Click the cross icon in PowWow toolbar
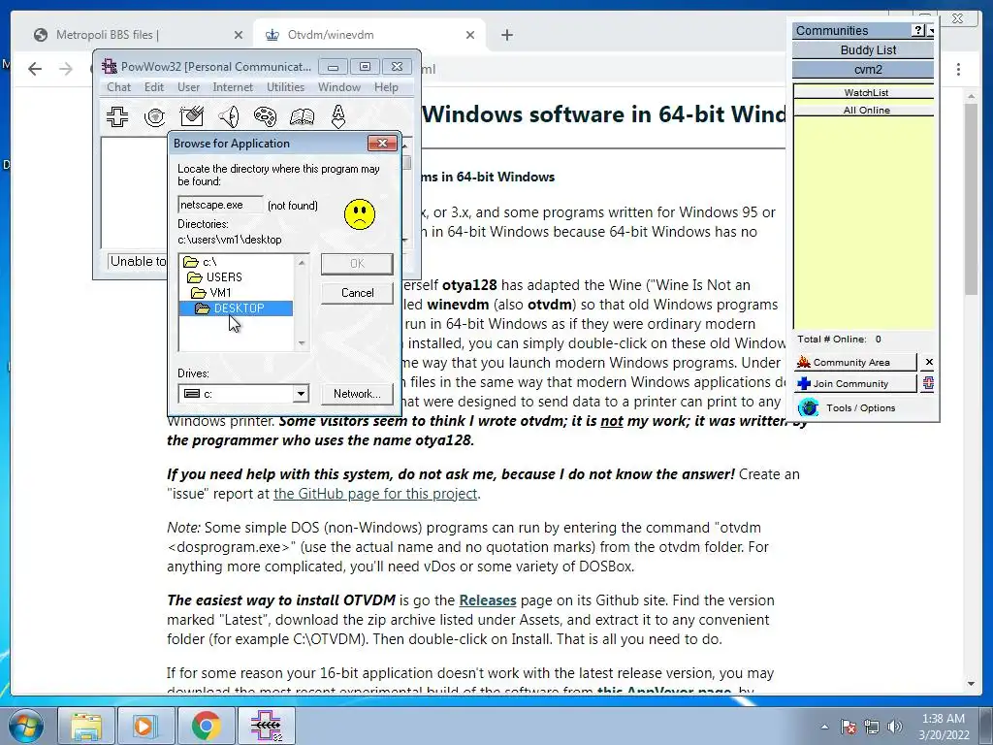 click(117, 116)
